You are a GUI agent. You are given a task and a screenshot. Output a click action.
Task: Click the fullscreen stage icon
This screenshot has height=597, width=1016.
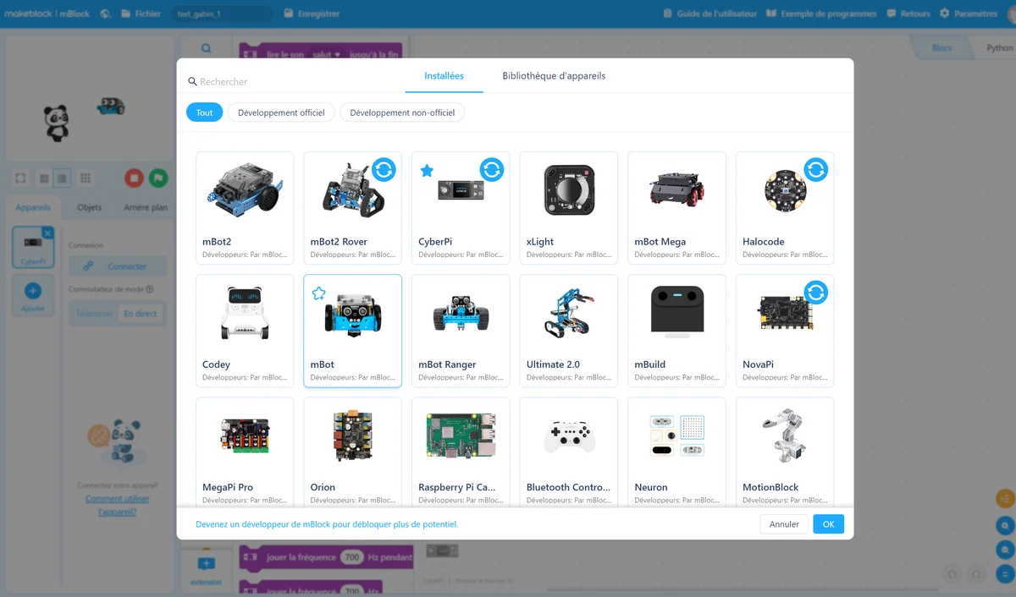(20, 178)
